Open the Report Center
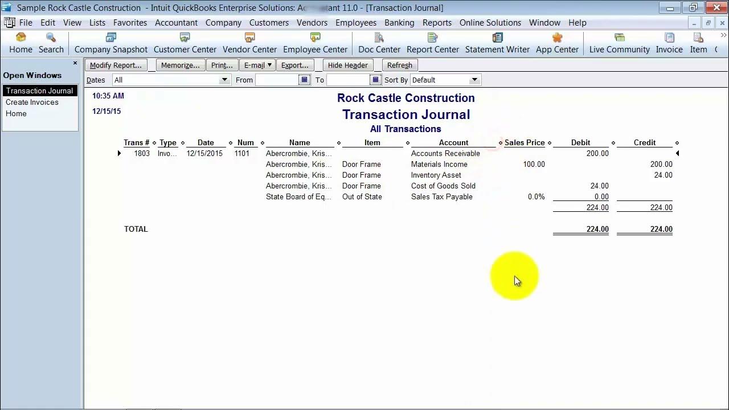This screenshot has width=729, height=410. tap(433, 43)
